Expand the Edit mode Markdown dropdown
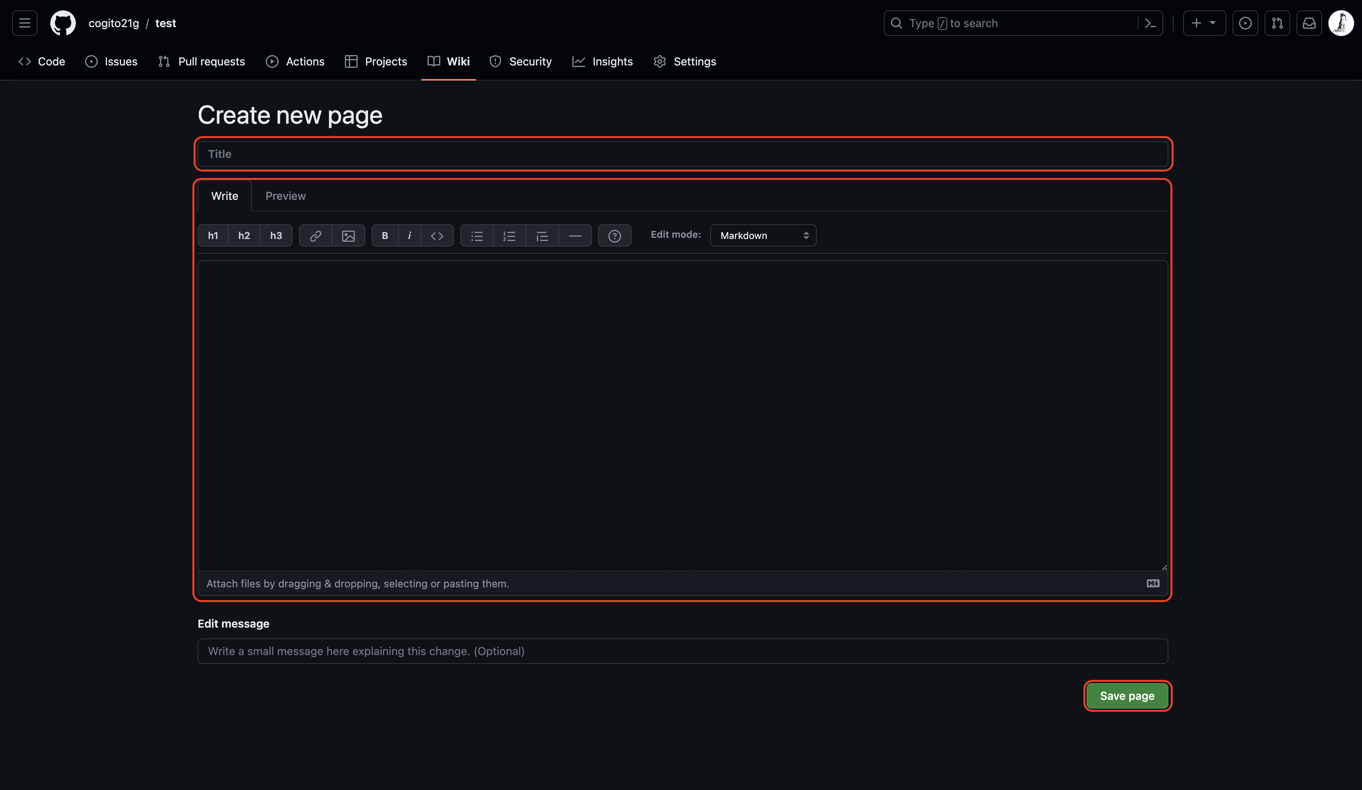This screenshot has width=1362, height=790. 762,235
